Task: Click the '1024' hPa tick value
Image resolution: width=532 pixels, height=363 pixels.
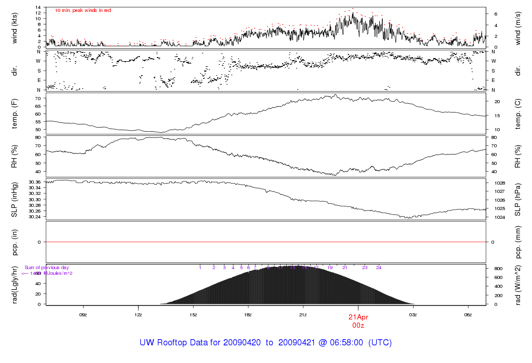Action: pyautogui.click(x=500, y=217)
